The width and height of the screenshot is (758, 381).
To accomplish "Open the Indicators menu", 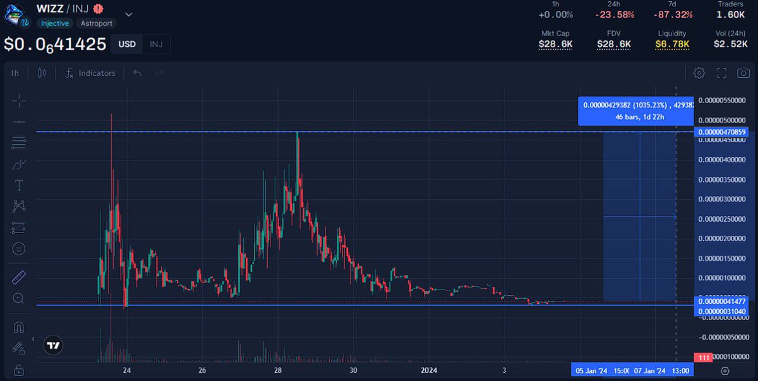I will pos(92,73).
